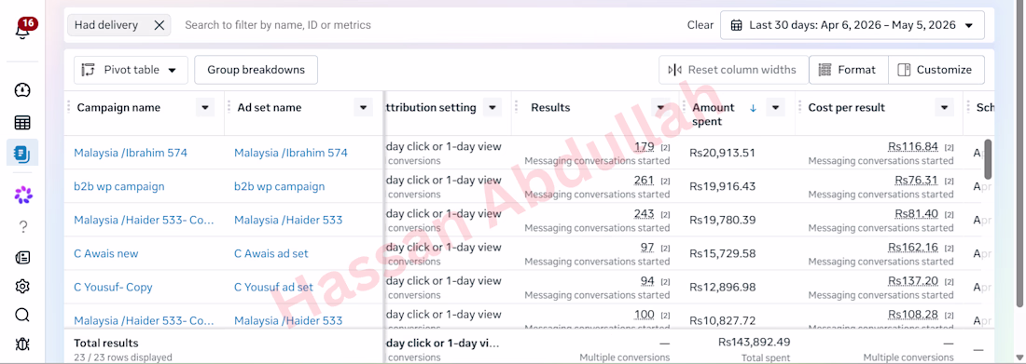
Task: Select the Had delivery filter chip
Action: [118, 25]
